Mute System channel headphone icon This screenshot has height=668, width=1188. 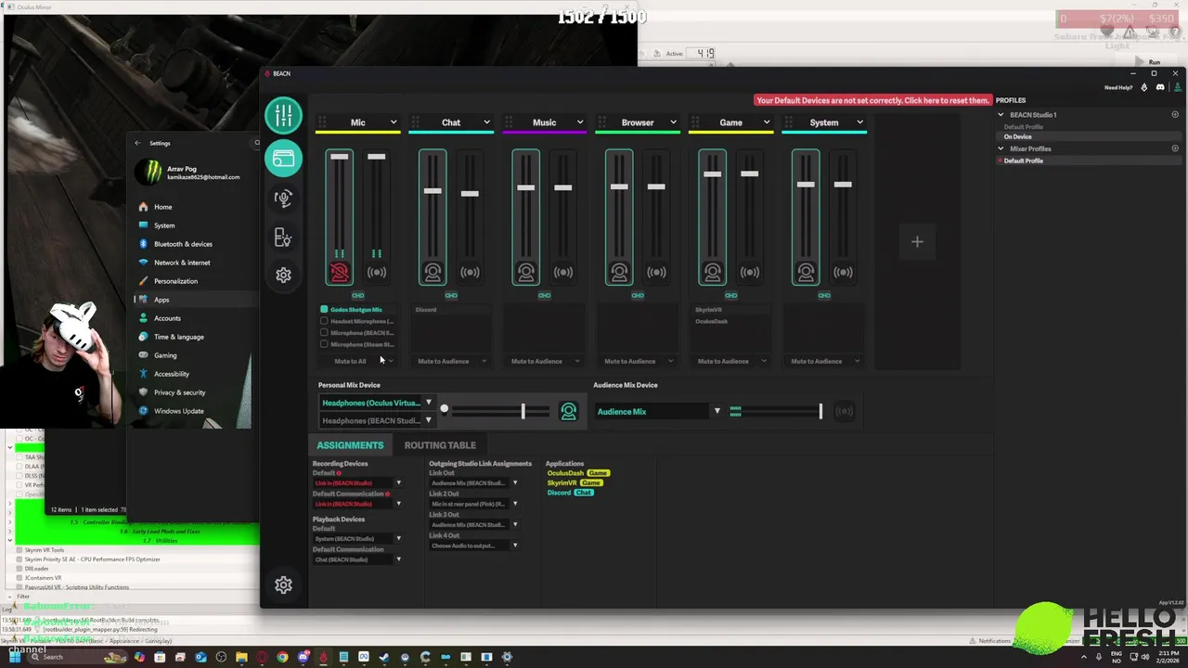(806, 273)
